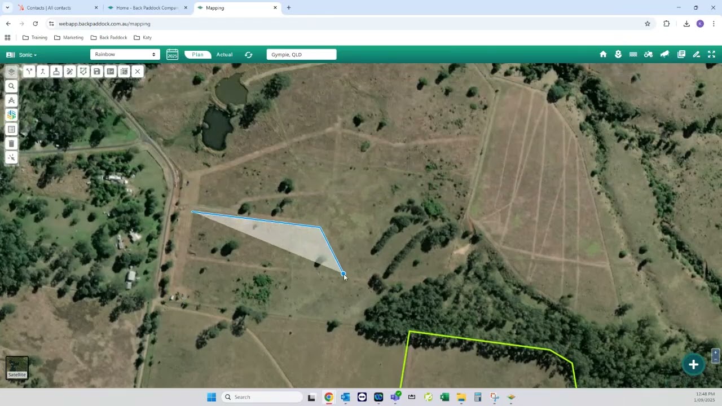
Task: Switch to Home - Back Paddock Company tab
Action: (148, 8)
